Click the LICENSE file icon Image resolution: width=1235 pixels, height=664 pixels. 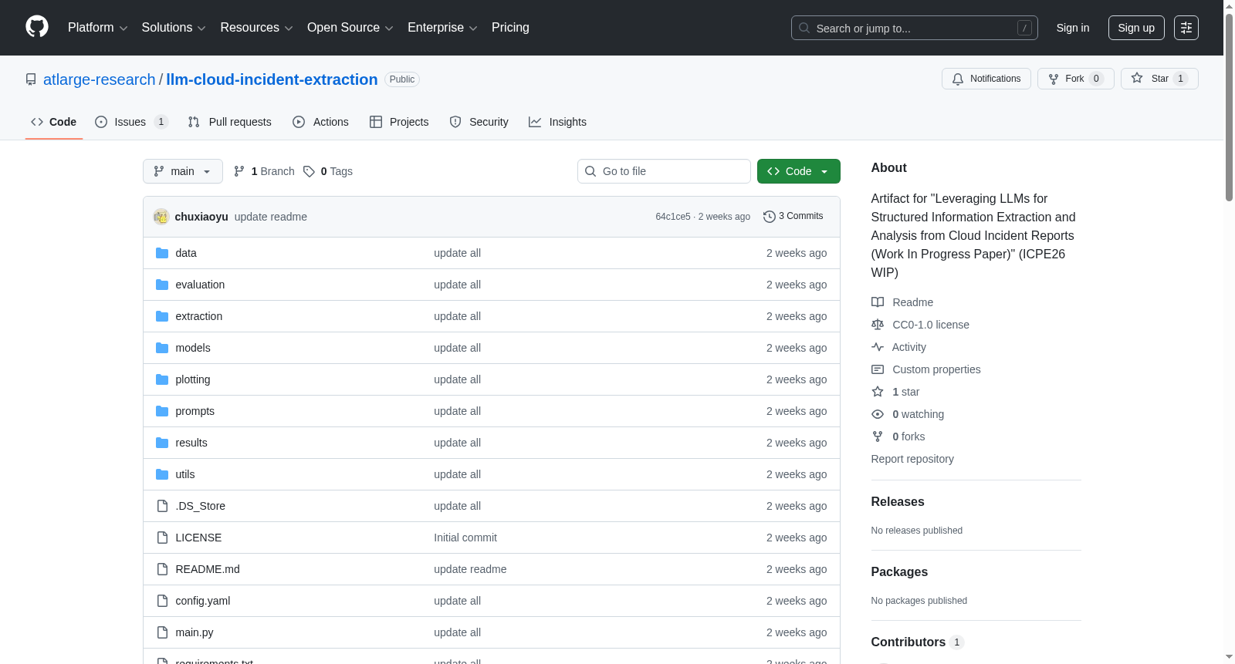point(162,538)
